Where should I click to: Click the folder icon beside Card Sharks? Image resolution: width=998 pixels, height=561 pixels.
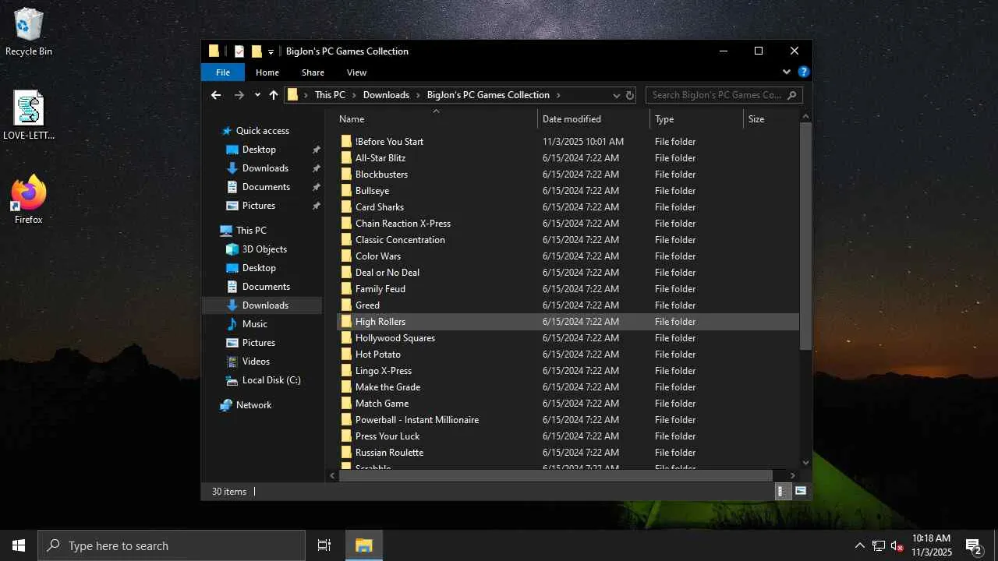click(x=346, y=207)
